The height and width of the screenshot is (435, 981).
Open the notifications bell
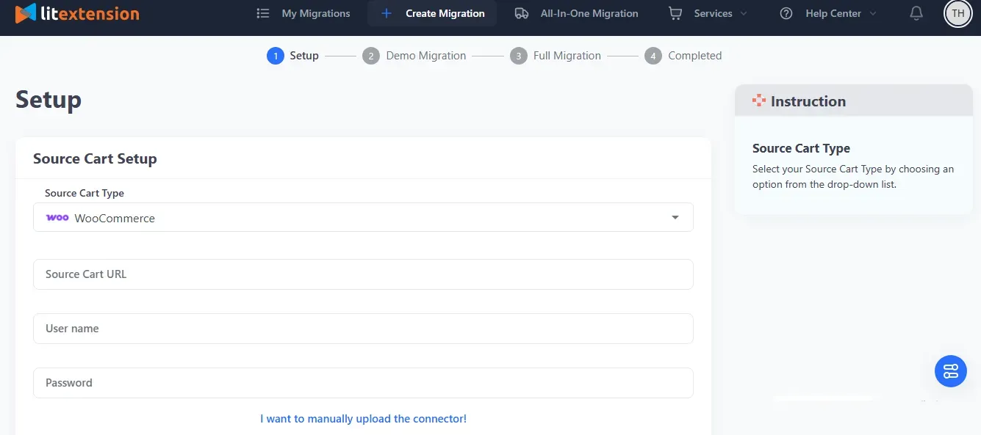916,13
